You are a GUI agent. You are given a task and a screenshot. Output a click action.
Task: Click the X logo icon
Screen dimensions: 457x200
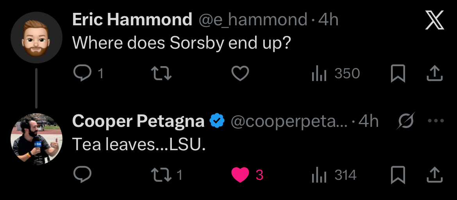tap(434, 21)
